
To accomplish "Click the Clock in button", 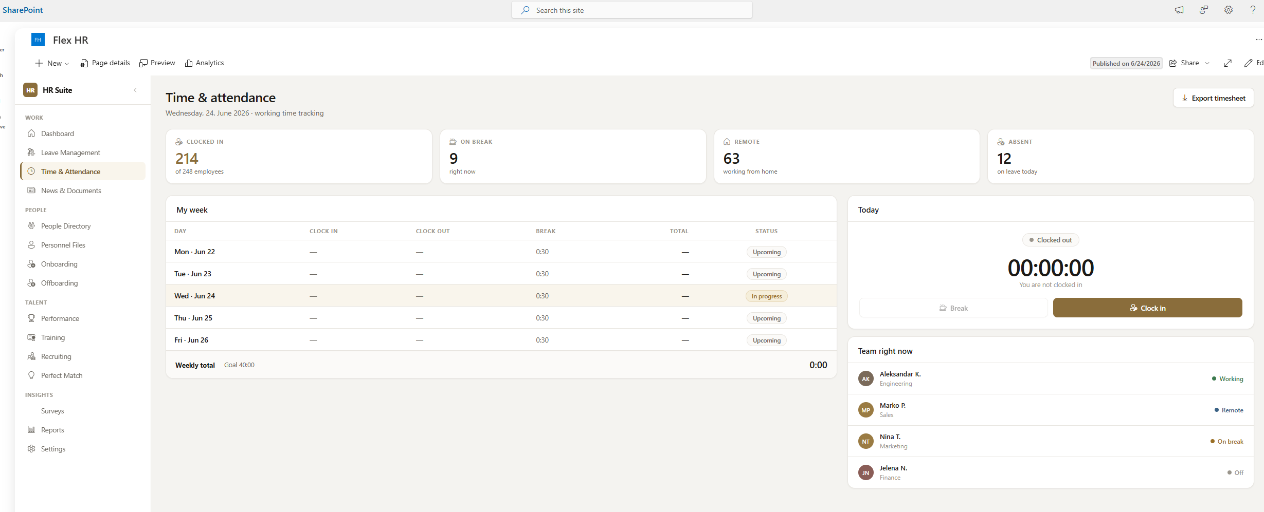I will point(1147,308).
